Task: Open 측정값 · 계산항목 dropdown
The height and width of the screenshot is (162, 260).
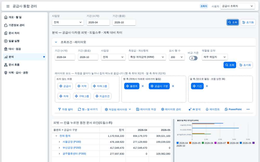Action: [x=147, y=57]
